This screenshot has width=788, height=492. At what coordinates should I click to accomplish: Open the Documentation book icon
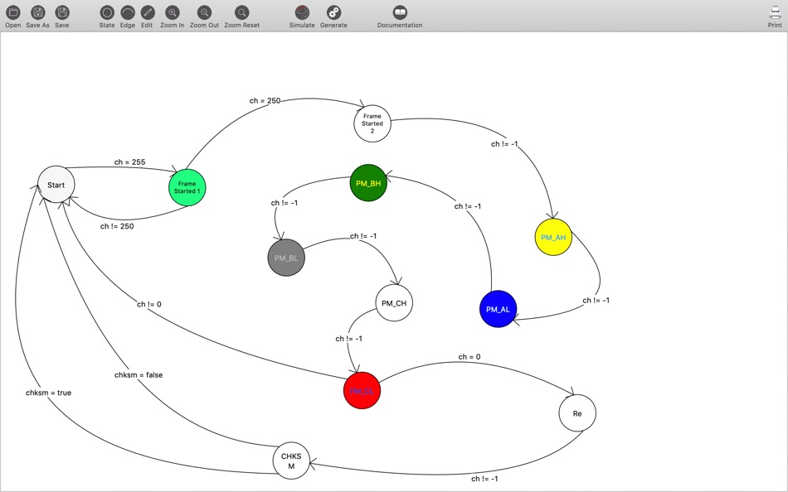tap(400, 12)
